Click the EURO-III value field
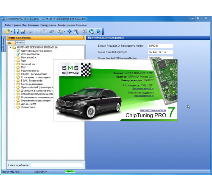This screenshot has height=191, width=212. click(x=161, y=46)
